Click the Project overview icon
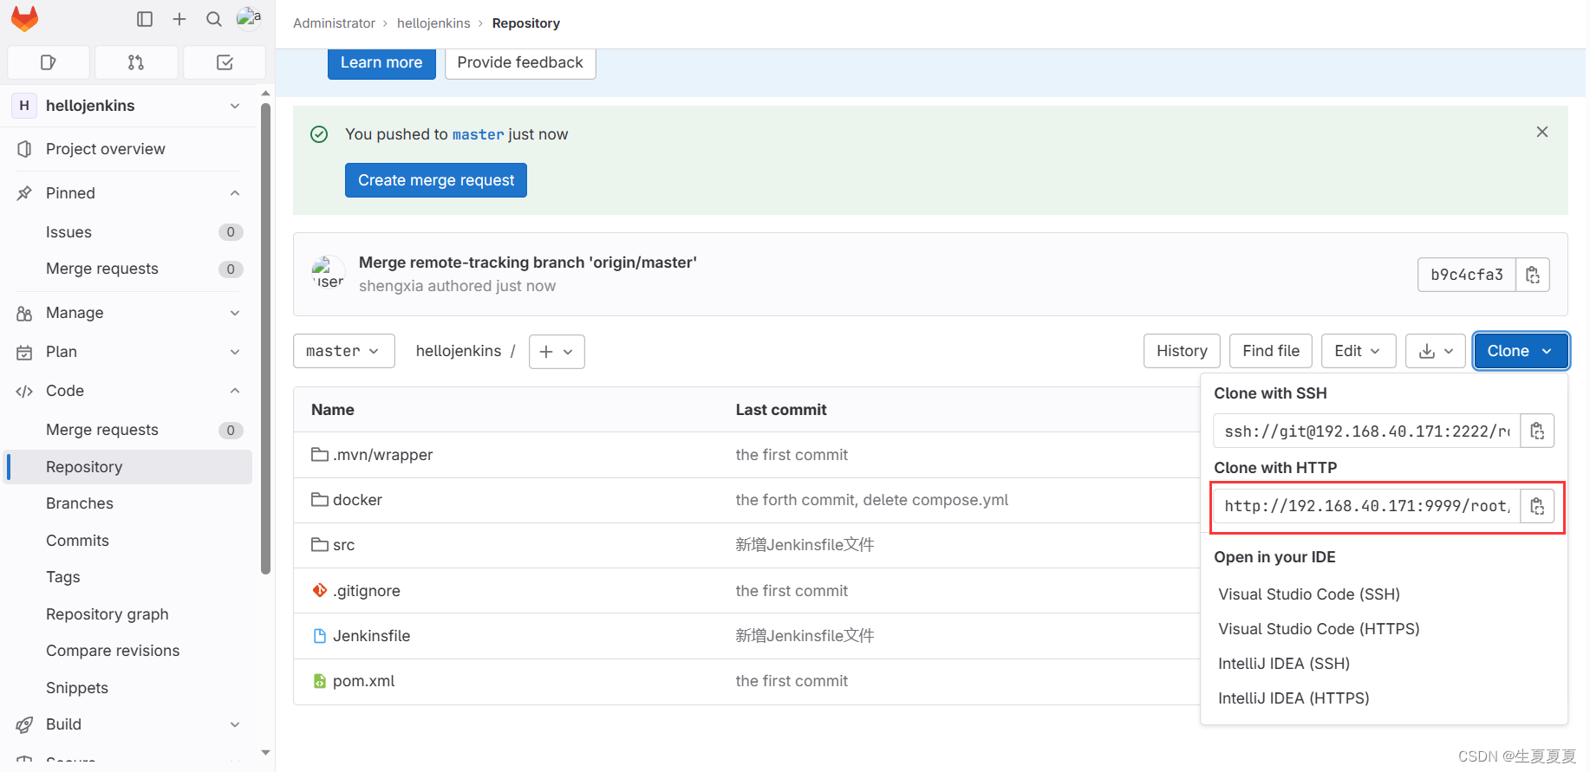The height and width of the screenshot is (772, 1590). pyautogui.click(x=24, y=149)
